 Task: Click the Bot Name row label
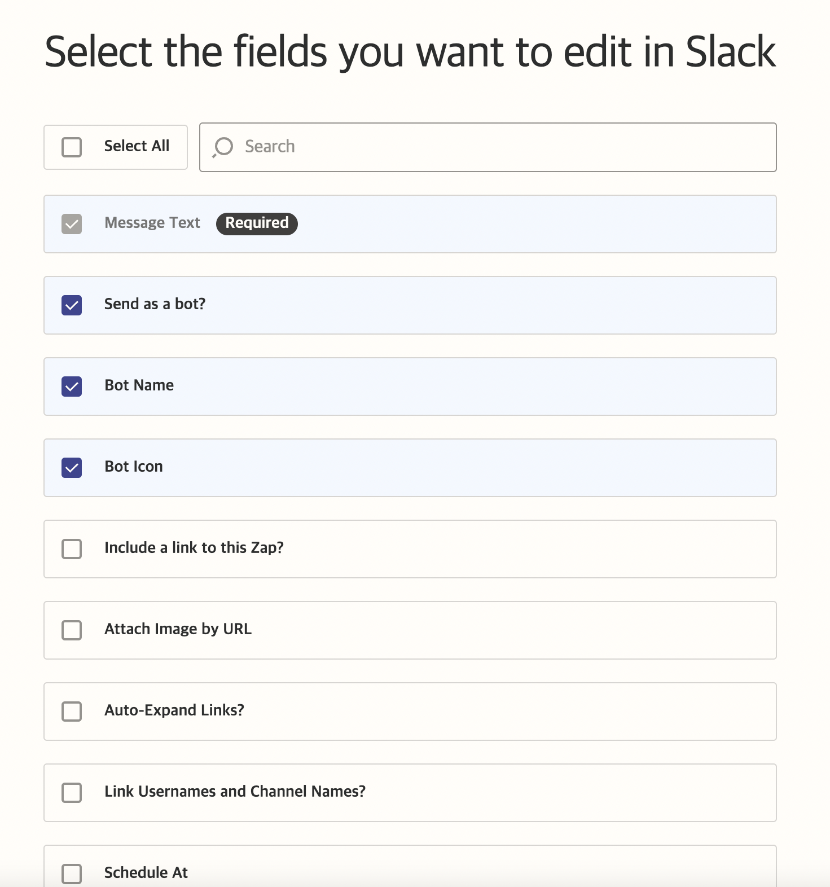[x=139, y=385]
